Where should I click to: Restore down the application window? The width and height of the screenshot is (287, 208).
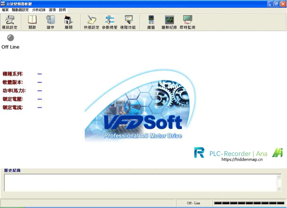(x=277, y=4)
